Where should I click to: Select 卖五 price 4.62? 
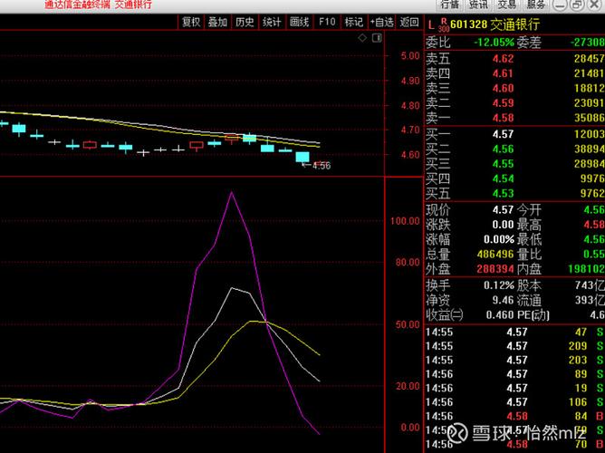point(503,59)
